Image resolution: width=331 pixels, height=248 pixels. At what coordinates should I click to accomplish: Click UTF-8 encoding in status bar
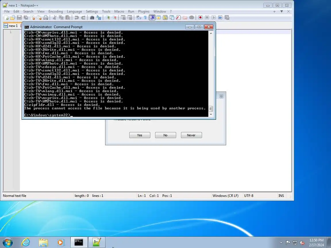point(249,196)
